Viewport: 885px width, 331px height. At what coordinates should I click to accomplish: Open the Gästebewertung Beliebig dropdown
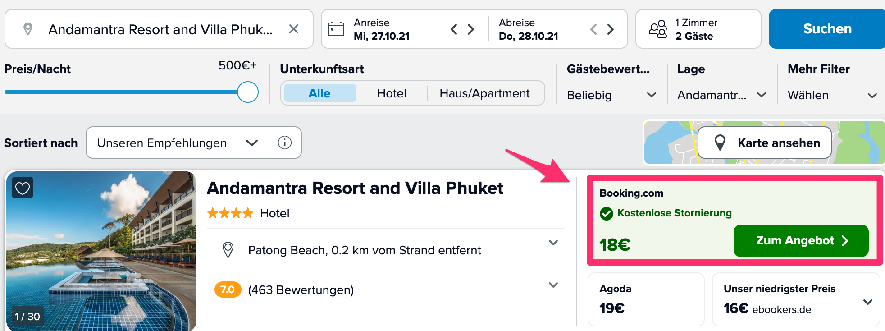(x=611, y=95)
